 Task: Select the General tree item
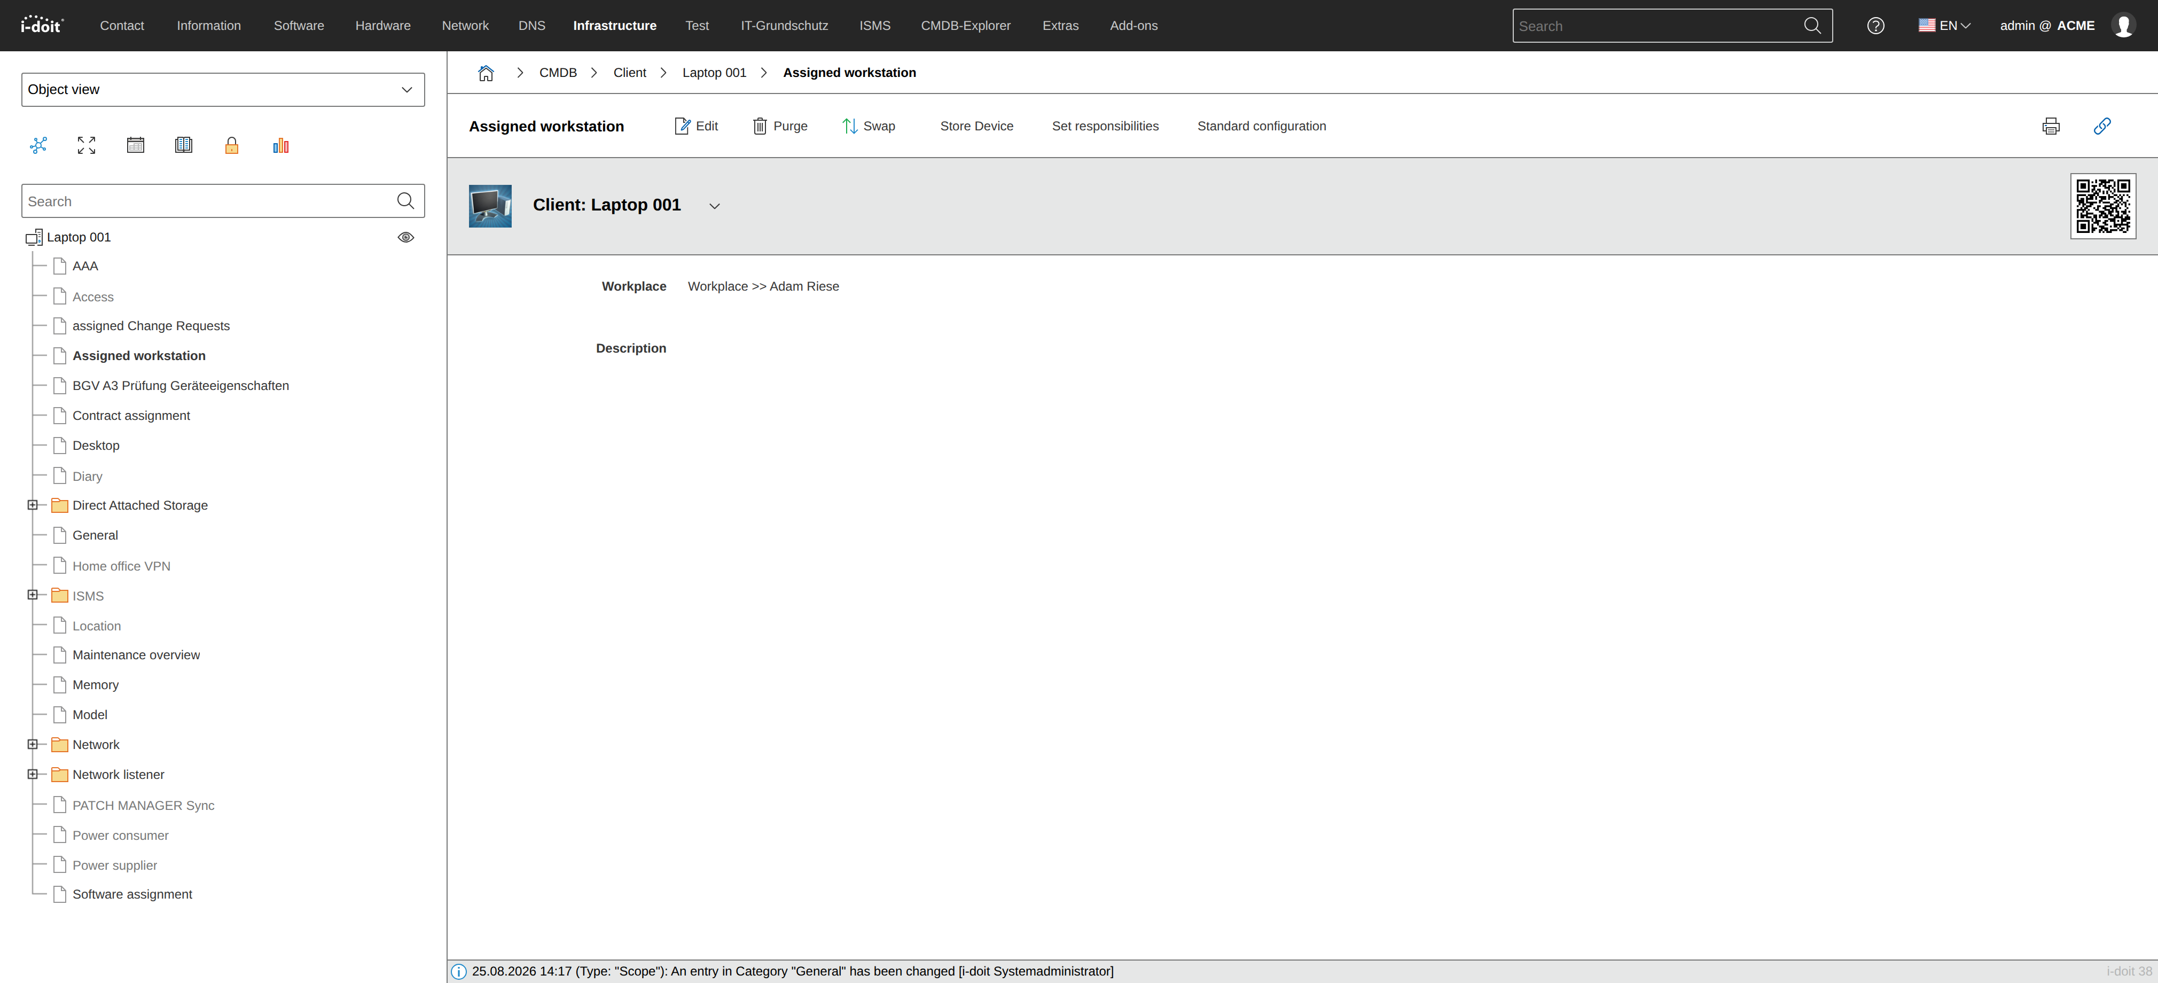point(96,535)
